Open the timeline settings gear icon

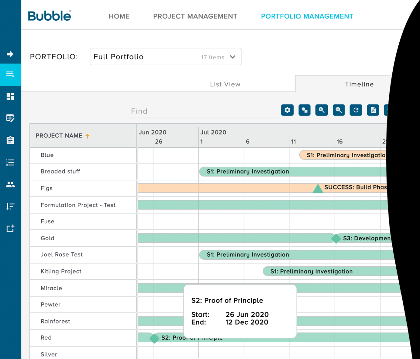pyautogui.click(x=287, y=110)
